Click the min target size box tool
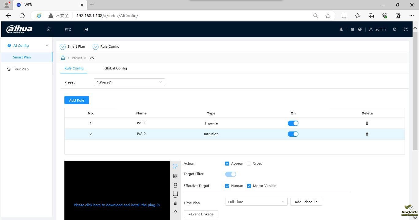 click(175, 185)
